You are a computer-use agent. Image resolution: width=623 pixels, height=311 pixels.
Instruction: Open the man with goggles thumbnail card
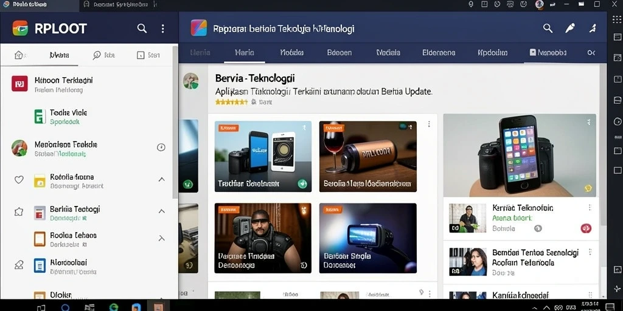[x=263, y=238]
